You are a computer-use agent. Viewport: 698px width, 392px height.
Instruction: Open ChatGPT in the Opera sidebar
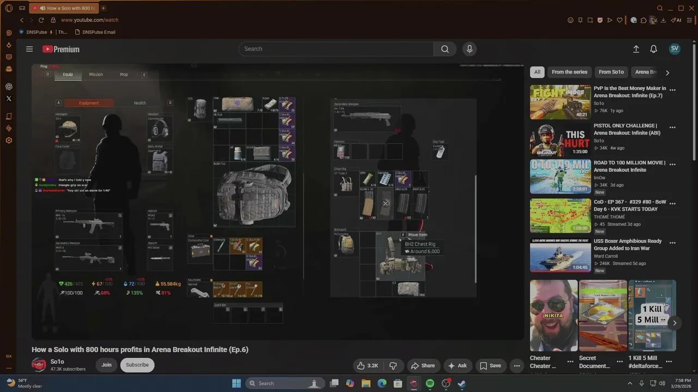[9, 87]
